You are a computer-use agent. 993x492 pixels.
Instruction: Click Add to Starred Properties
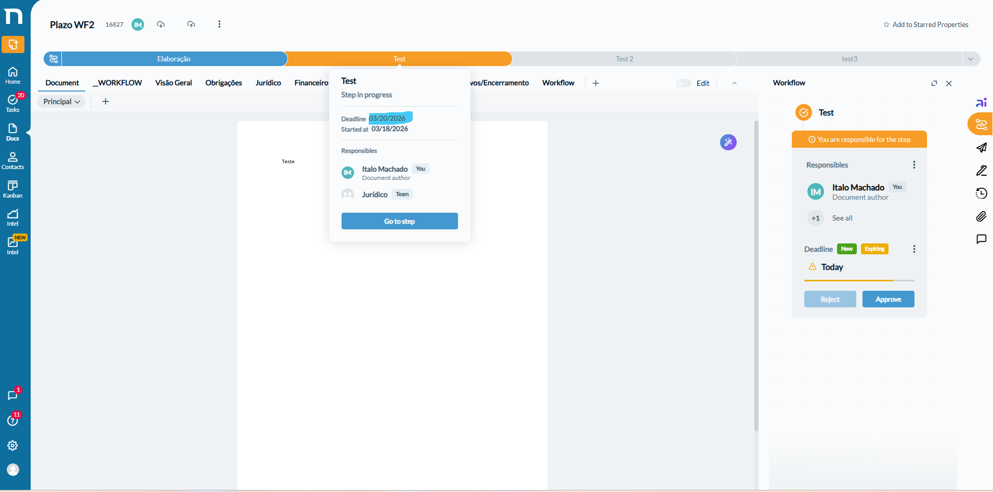click(x=925, y=24)
